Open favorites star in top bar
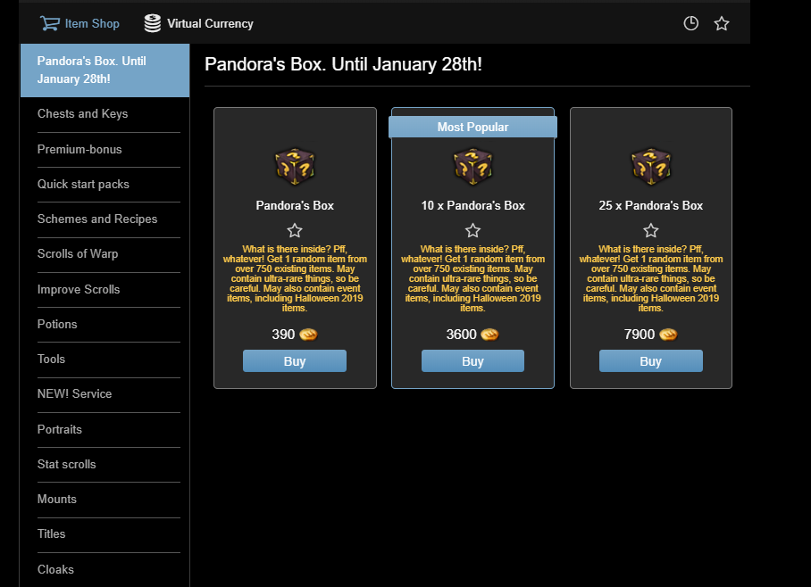This screenshot has height=587, width=811. (x=722, y=23)
